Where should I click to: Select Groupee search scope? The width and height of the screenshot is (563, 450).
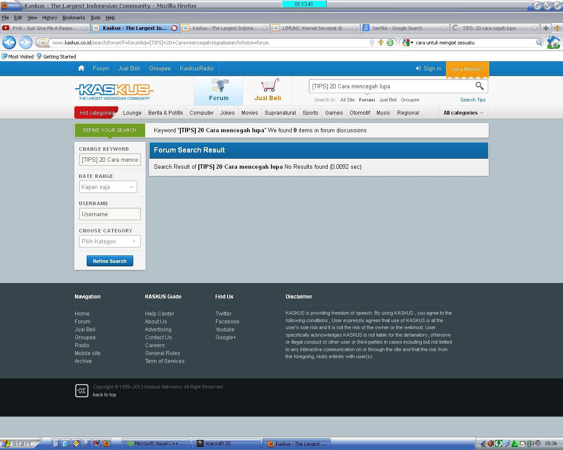(x=410, y=100)
